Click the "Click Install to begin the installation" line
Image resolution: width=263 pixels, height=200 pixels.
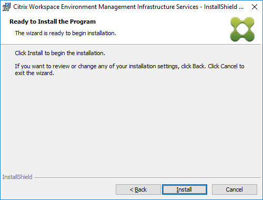pos(60,53)
